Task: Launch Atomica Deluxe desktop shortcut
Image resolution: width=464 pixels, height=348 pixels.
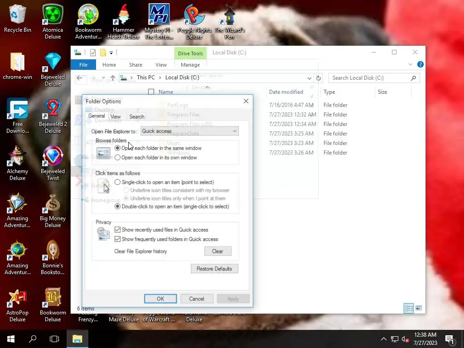Action: tap(53, 22)
